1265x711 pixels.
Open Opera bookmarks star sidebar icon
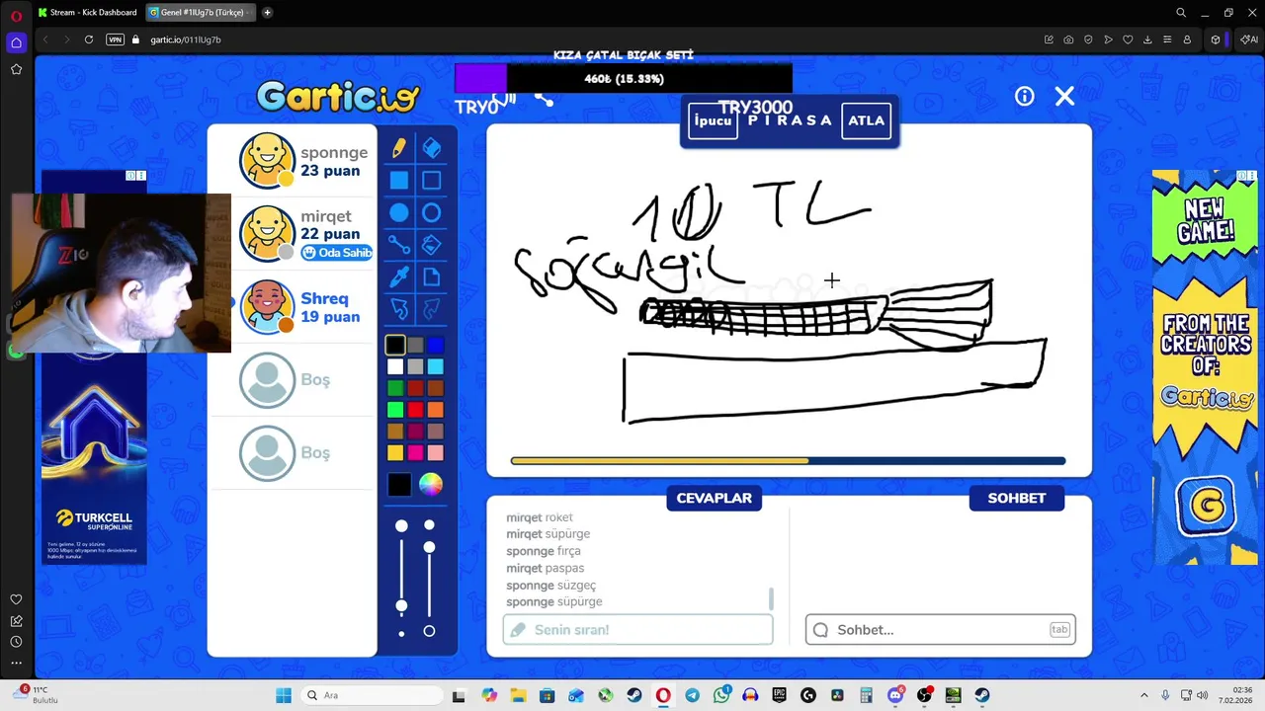click(16, 69)
